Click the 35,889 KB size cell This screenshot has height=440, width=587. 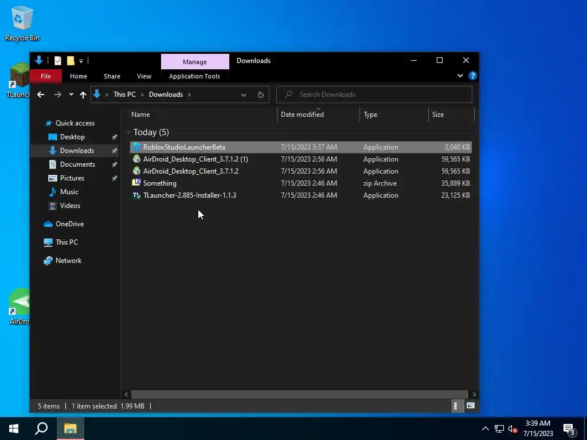455,183
